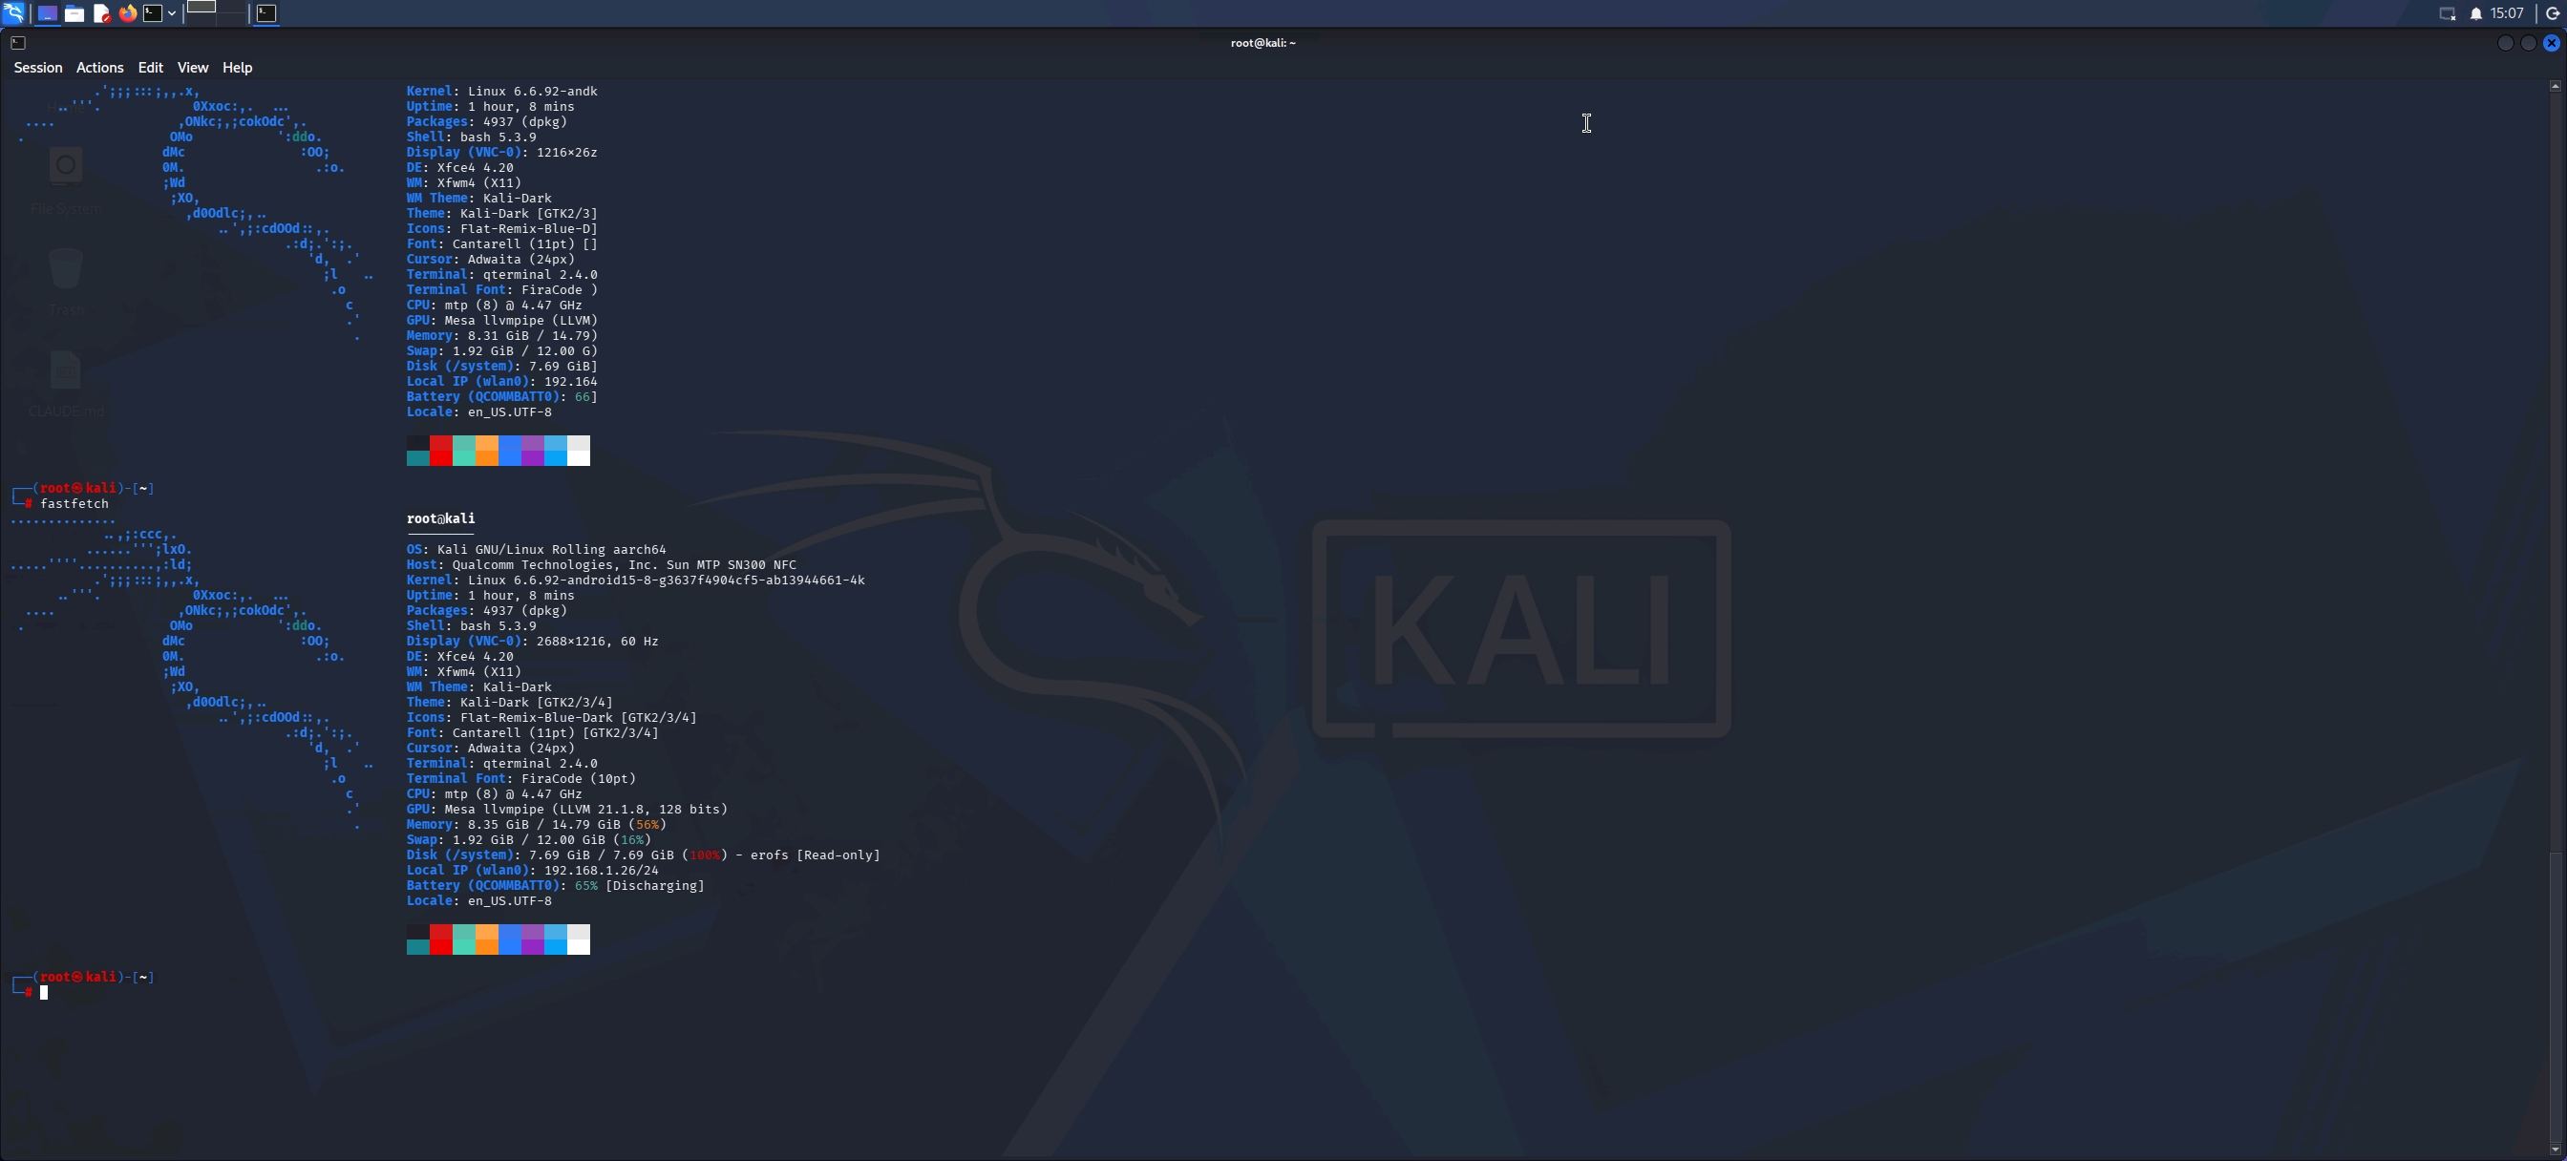Maximize the qterminal window

point(2528,43)
